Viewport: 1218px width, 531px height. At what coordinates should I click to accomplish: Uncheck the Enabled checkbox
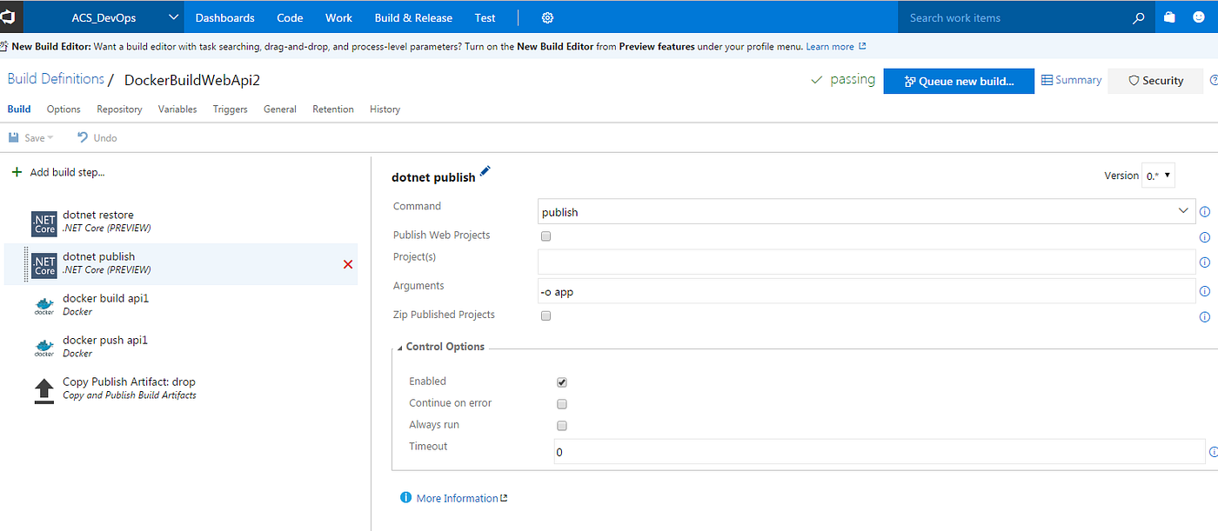(x=562, y=382)
